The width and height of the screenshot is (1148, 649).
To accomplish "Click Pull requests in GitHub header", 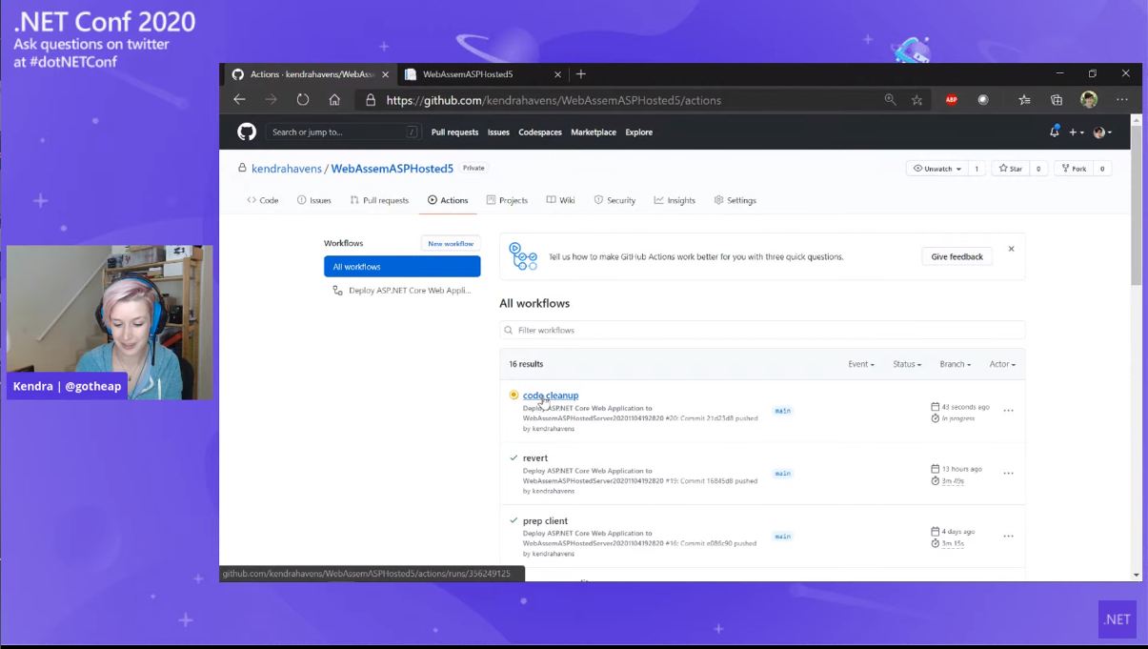I will pos(454,132).
